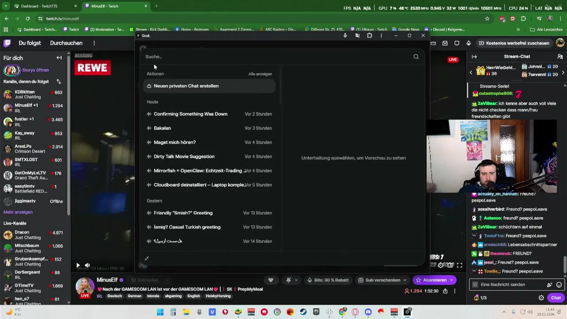Click the Twitch Bits diamond icon
567x319 pixels.
click(469, 43)
